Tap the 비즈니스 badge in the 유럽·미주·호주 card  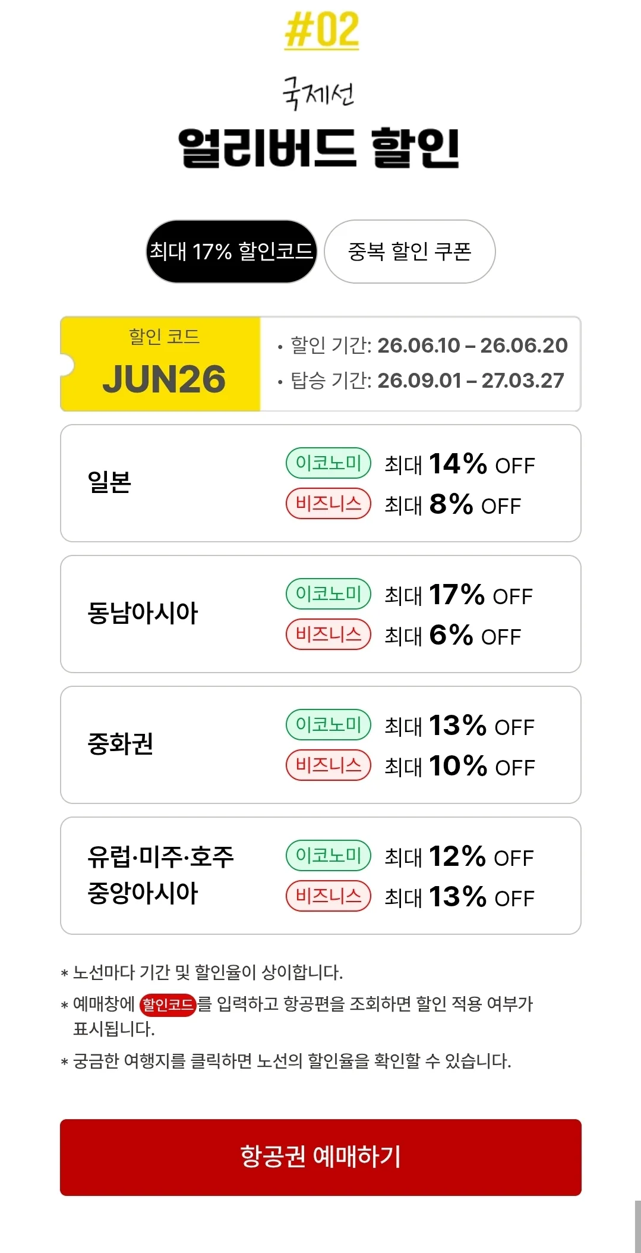pyautogui.click(x=329, y=896)
